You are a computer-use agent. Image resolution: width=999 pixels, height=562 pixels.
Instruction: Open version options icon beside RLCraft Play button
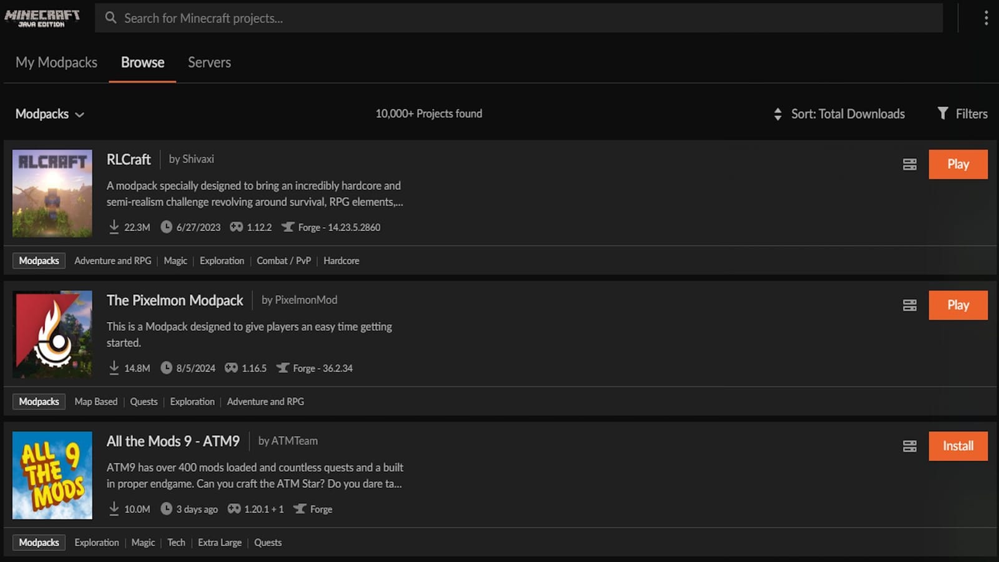tap(910, 164)
